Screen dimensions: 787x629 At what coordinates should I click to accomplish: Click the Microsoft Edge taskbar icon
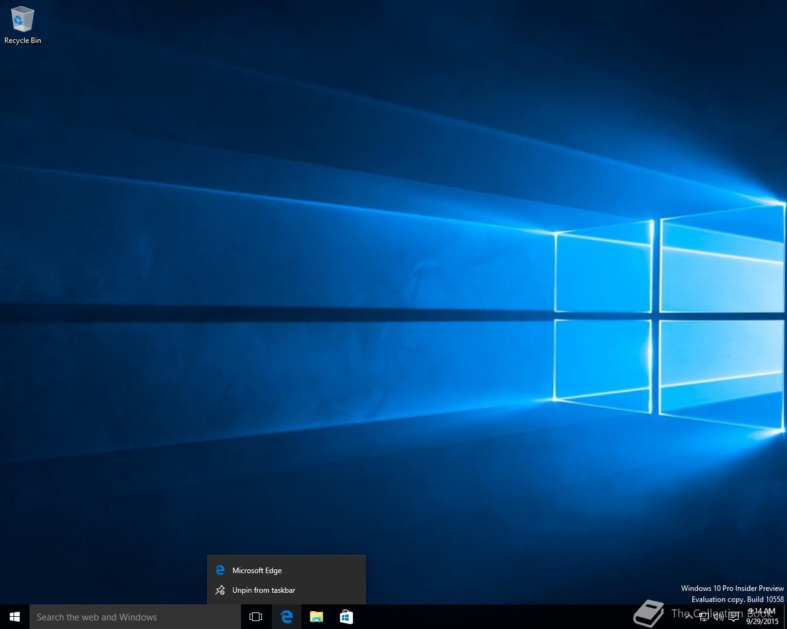(287, 617)
